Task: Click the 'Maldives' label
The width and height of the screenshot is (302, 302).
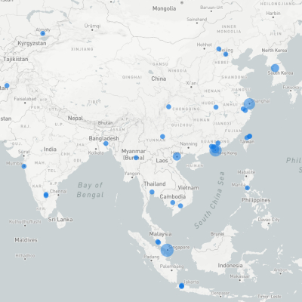Action: 26,240
